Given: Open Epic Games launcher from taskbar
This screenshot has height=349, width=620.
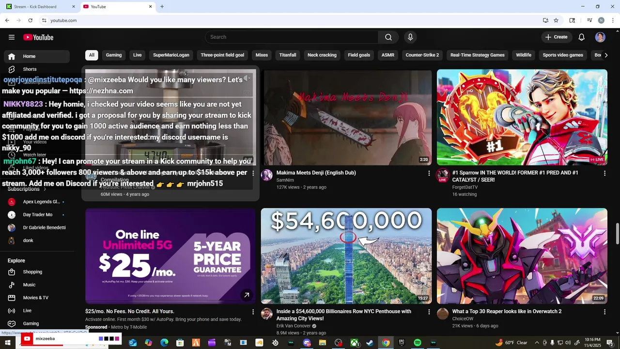Looking at the screenshot, I should [x=402, y=343].
